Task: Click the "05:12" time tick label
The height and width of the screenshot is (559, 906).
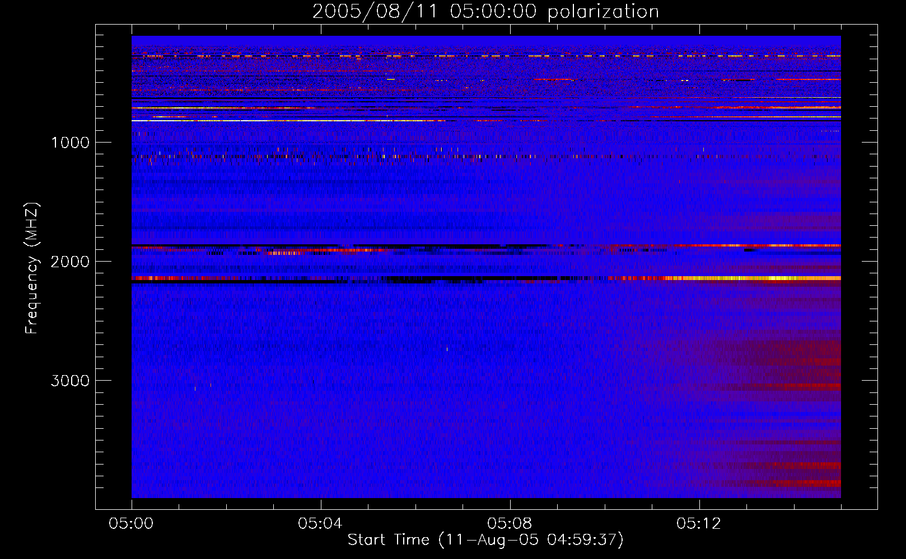Action: coord(699,524)
